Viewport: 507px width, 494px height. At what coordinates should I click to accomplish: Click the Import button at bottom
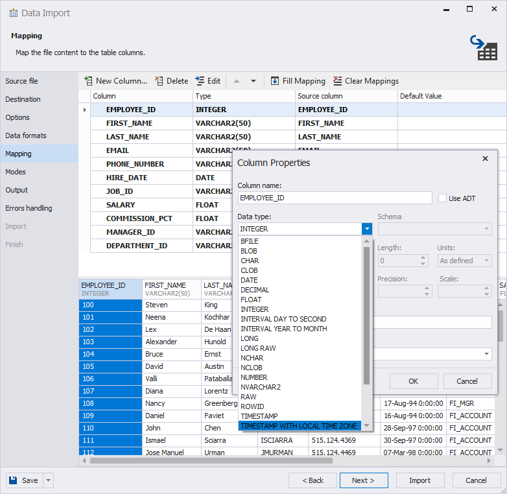[x=420, y=480]
